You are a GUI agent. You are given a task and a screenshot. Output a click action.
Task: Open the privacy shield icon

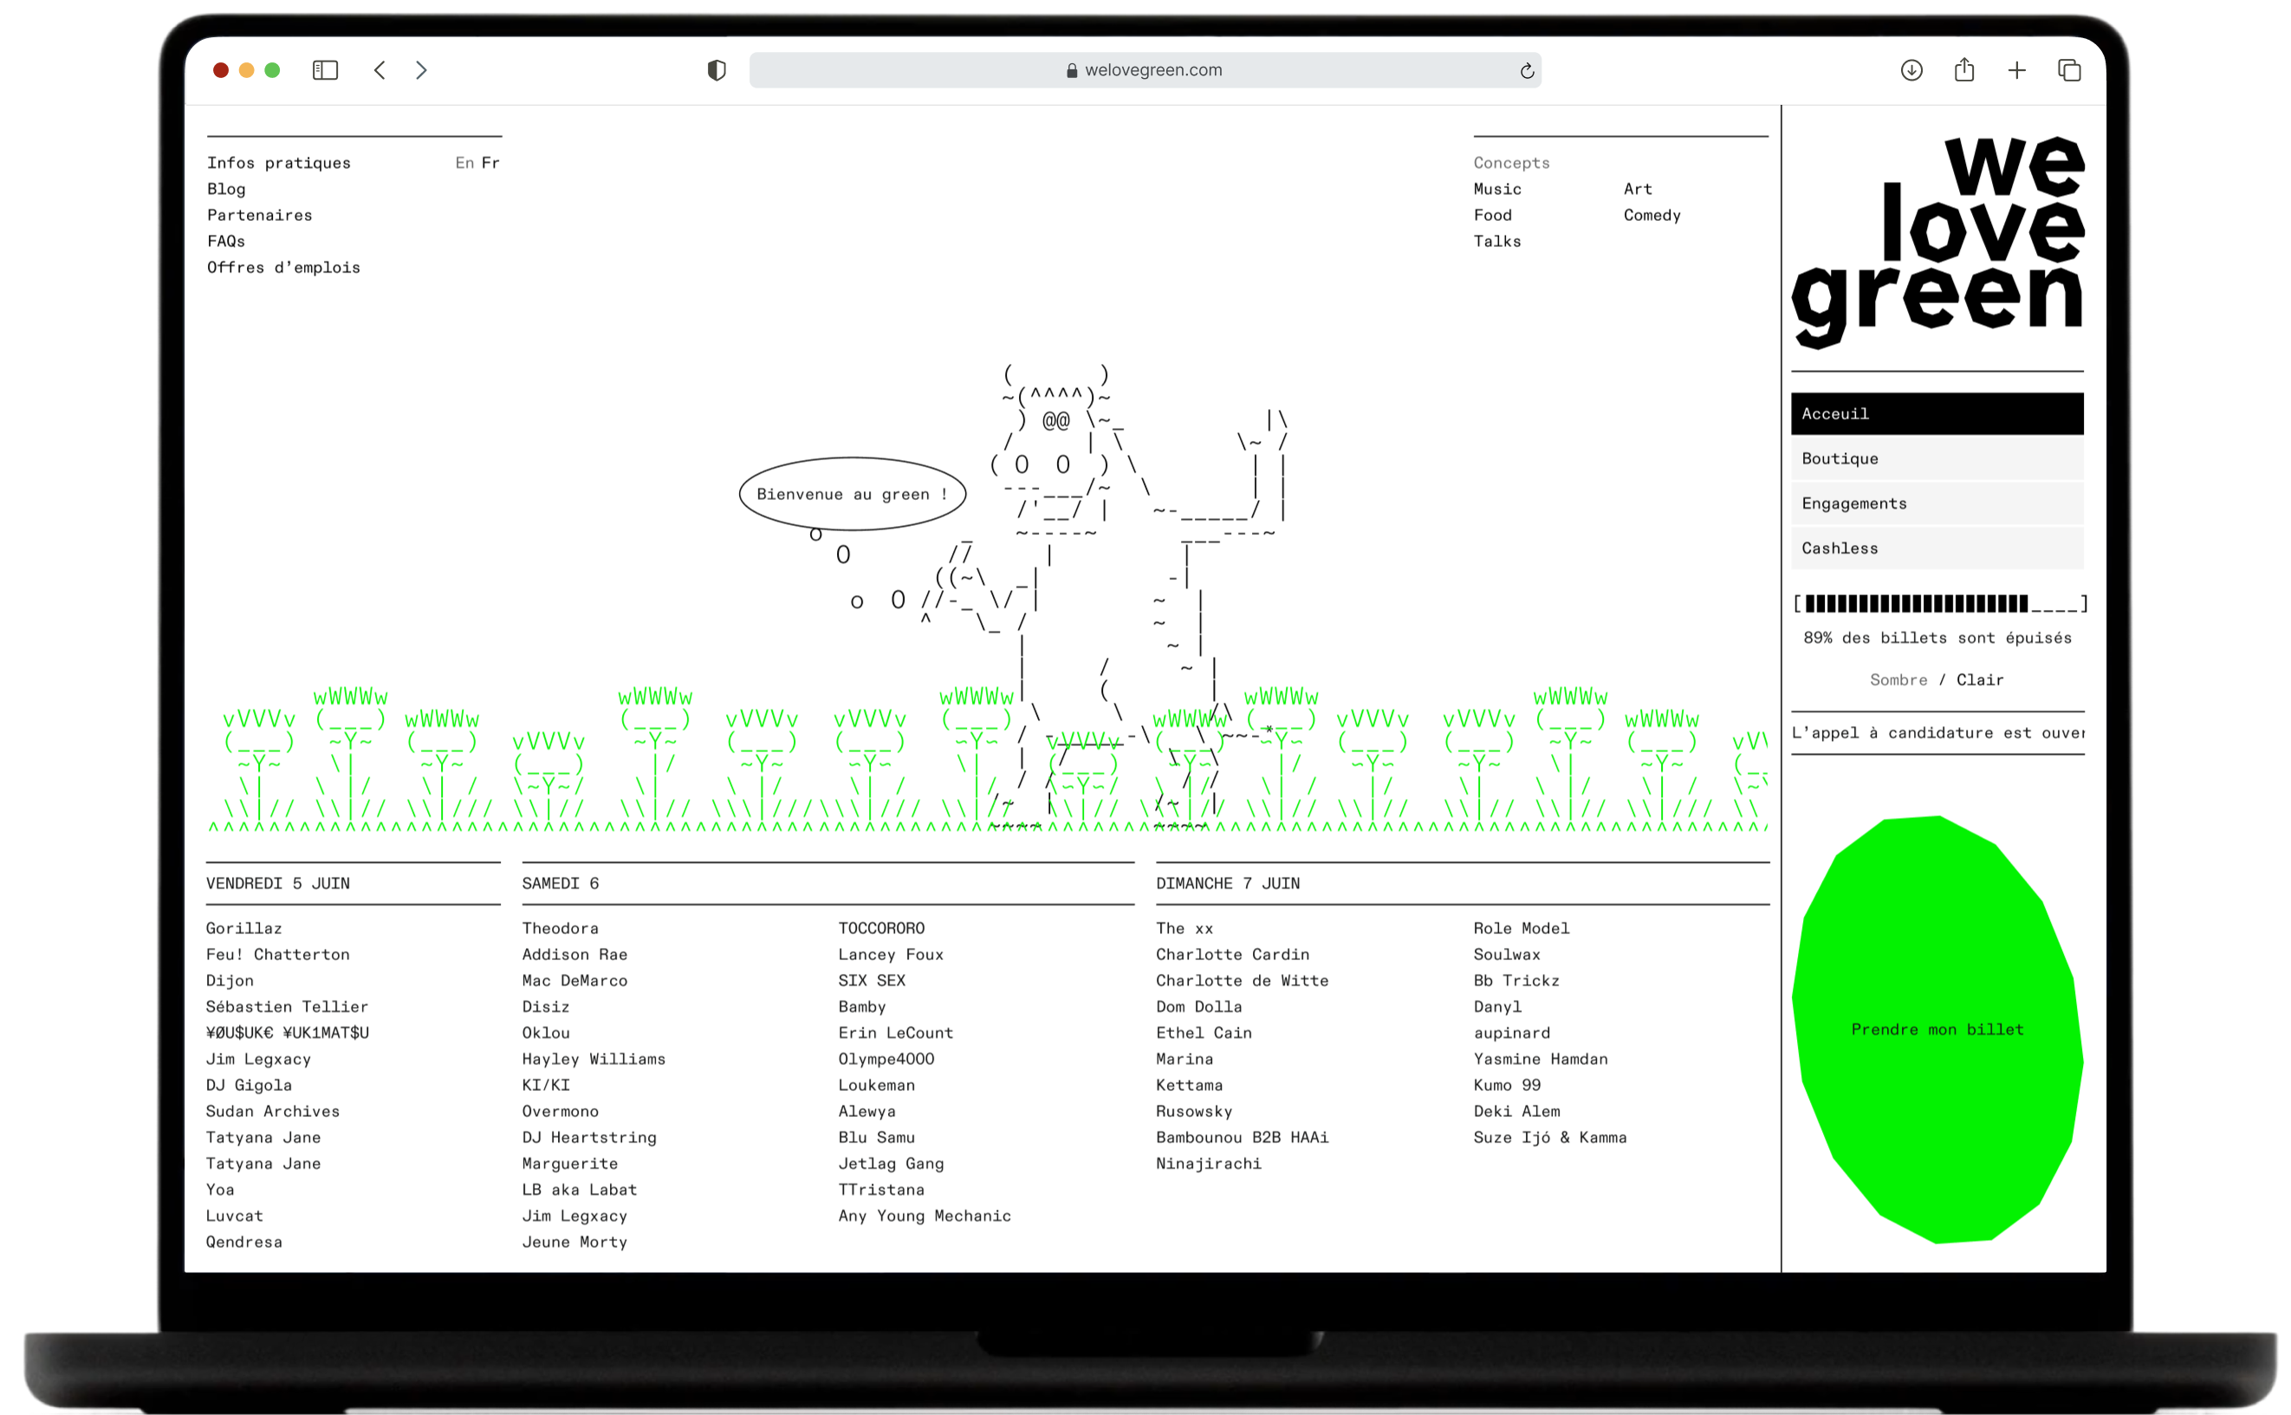coord(716,70)
